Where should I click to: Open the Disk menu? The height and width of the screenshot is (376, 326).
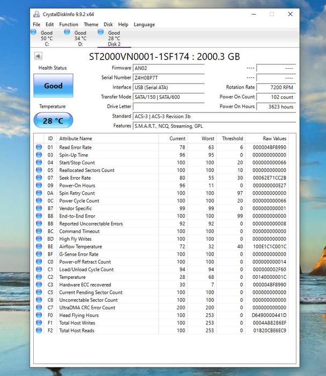coord(108,25)
